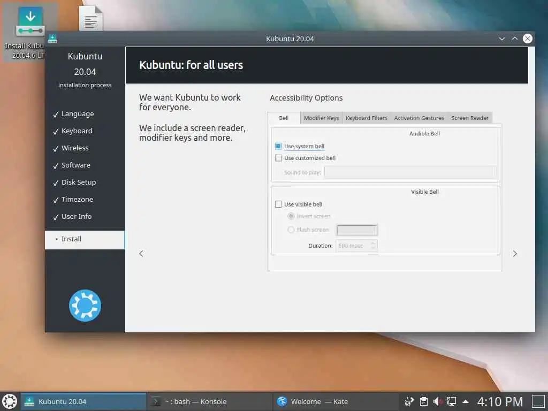
Task: Click the Sound to play input field
Action: tap(410, 172)
